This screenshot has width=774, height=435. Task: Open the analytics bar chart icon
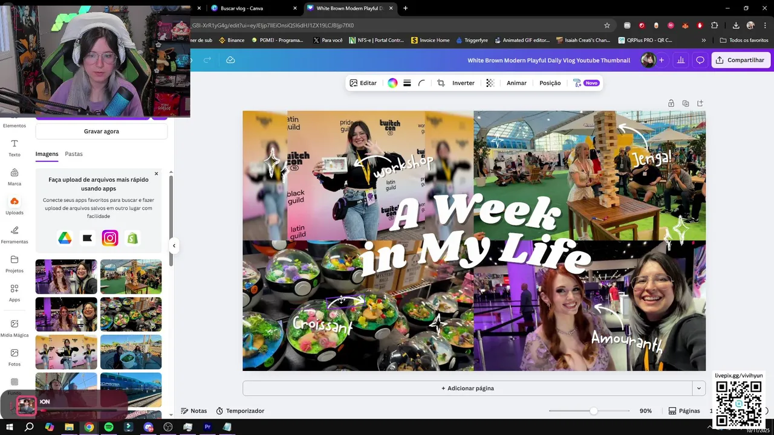coord(681,60)
